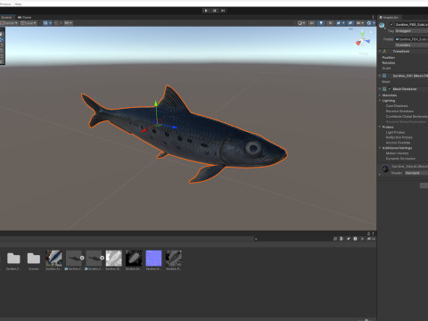Open the Center pivot mode dropdown
The width and height of the screenshot is (428, 321).
(9, 23)
